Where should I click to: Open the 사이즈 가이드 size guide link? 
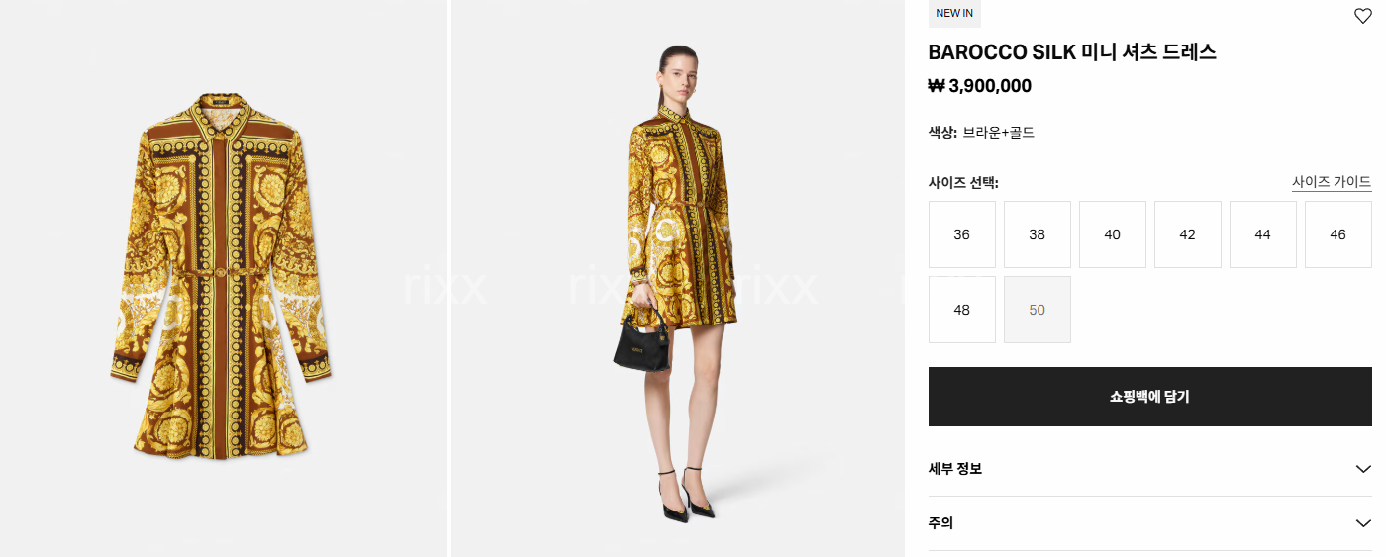pyautogui.click(x=1332, y=182)
